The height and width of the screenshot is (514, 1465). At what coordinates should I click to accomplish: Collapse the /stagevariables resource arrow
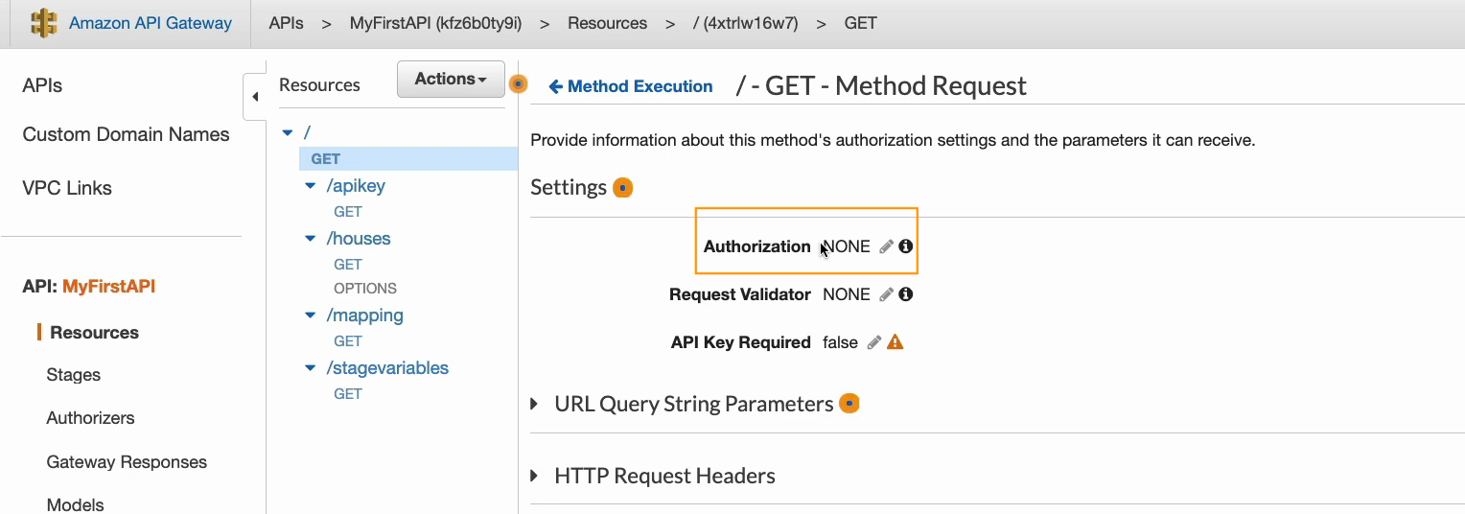(310, 368)
